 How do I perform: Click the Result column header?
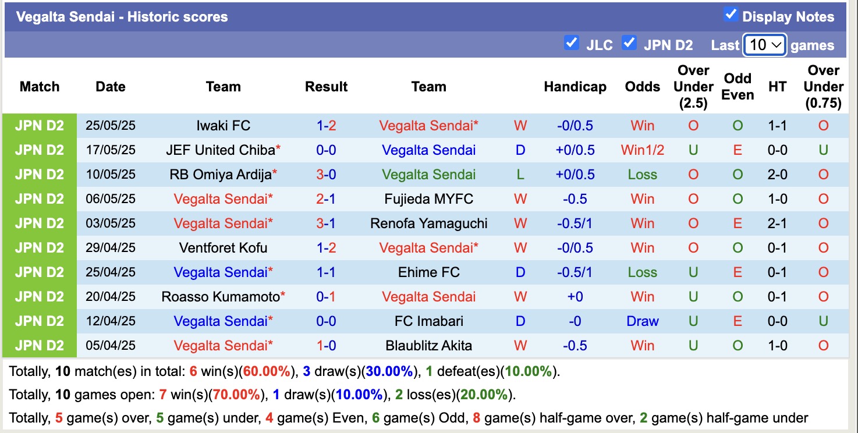click(x=326, y=87)
